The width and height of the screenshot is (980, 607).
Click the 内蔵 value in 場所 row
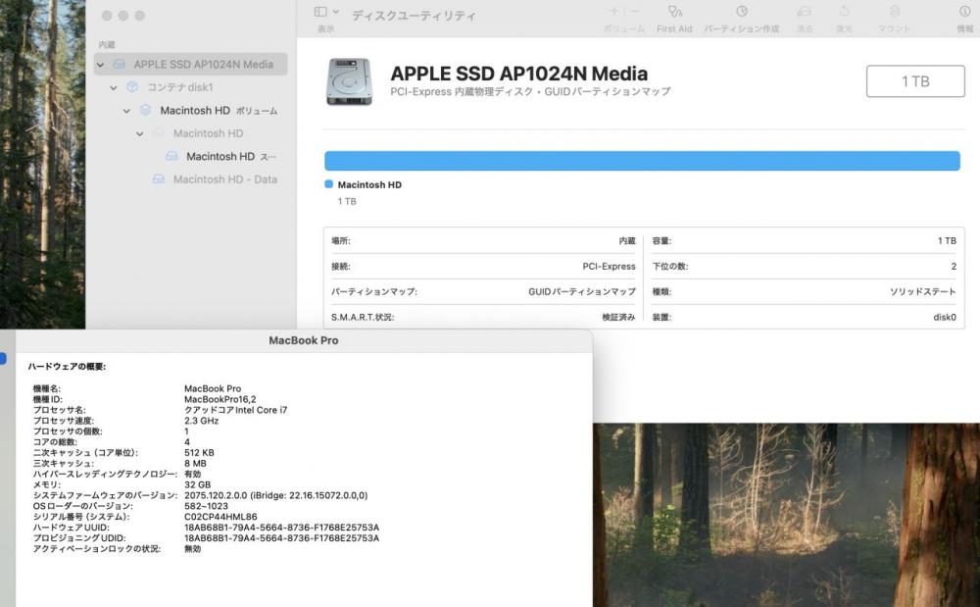(627, 240)
